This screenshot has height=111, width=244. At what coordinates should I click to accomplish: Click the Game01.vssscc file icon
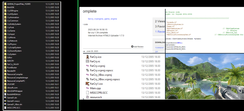(x=5, y=101)
